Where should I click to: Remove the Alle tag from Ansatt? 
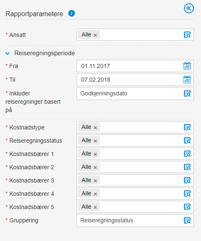coord(95,35)
